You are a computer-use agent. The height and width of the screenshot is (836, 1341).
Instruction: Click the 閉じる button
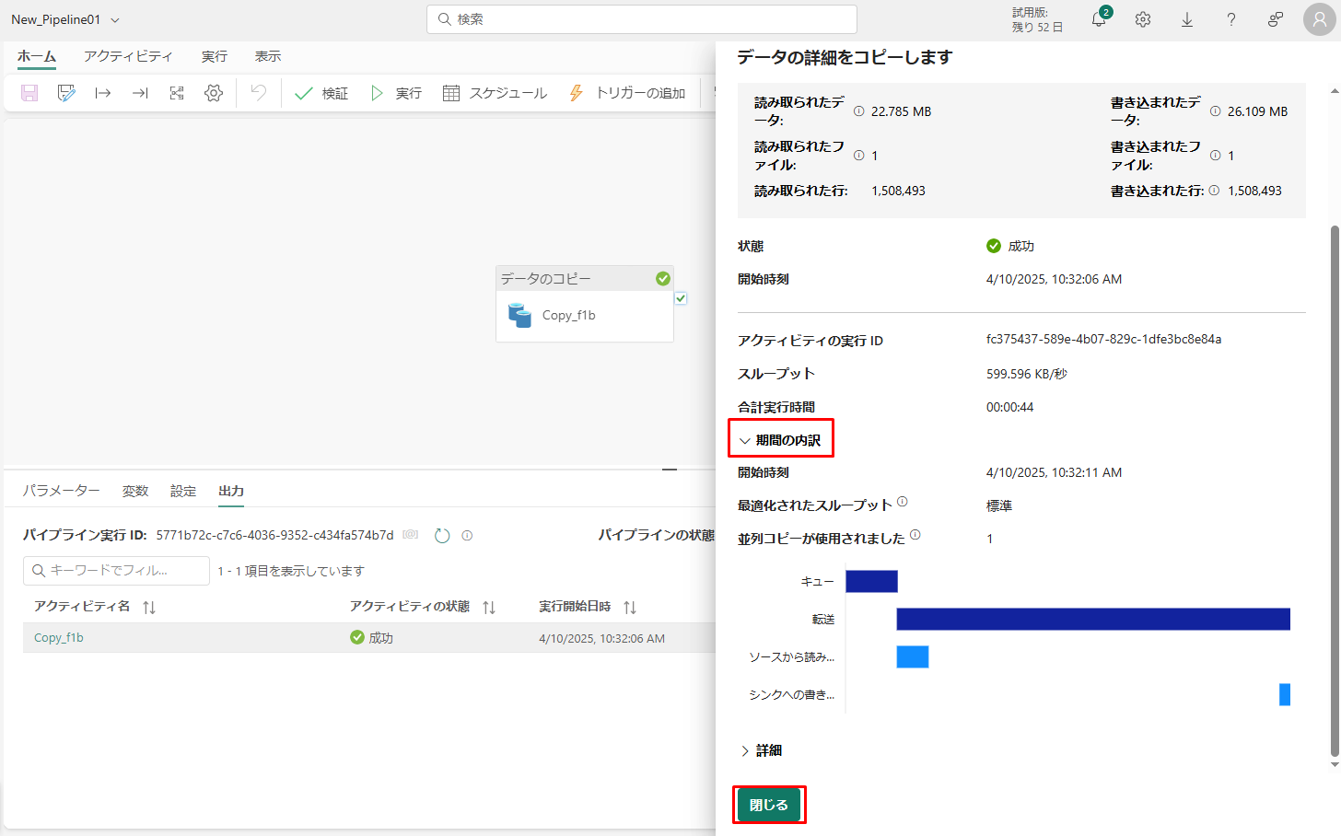[768, 805]
